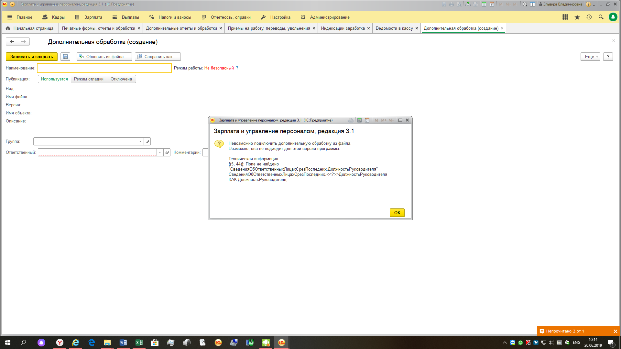Viewport: 621px width, 349px height.
Task: Expand the Ответственный dropdown arrow
Action: [x=160, y=152]
